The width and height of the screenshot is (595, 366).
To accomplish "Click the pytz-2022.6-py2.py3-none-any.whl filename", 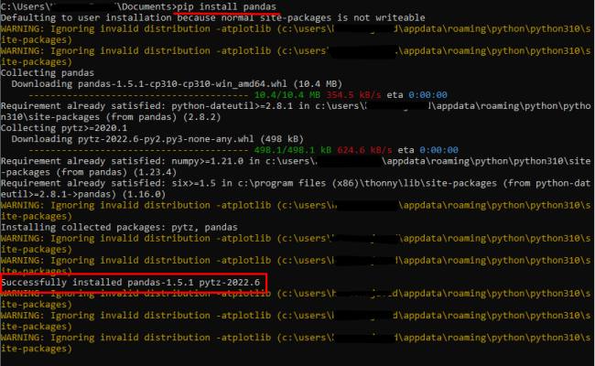I will click(x=166, y=139).
